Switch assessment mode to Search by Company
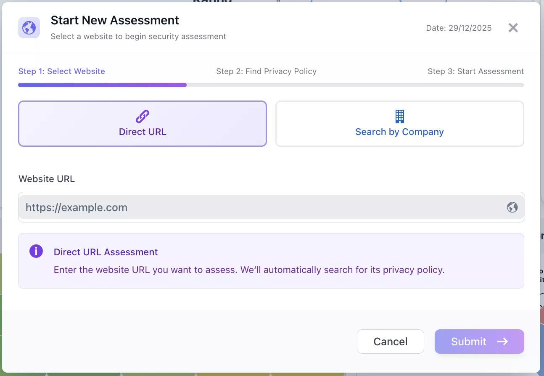The height and width of the screenshot is (376, 544). click(399, 123)
